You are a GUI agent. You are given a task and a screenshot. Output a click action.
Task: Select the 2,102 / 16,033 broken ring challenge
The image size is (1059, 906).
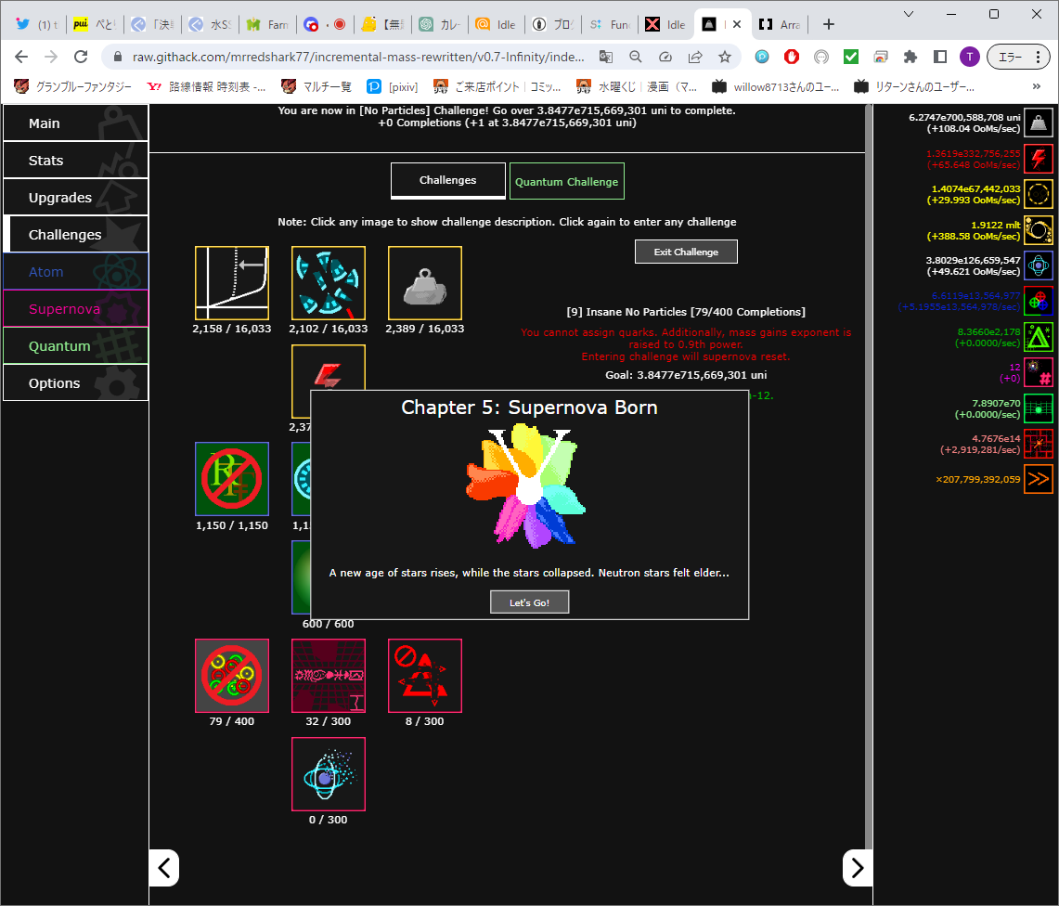(x=329, y=283)
